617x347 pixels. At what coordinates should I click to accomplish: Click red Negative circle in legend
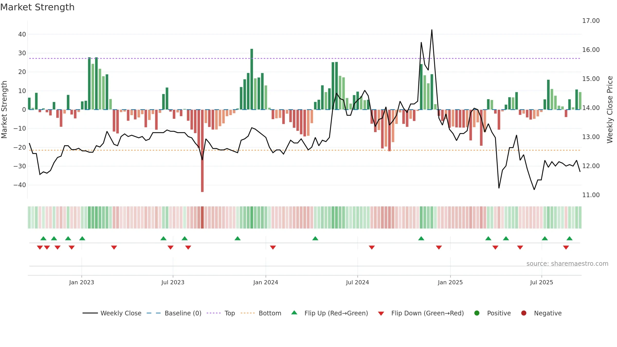click(x=524, y=313)
